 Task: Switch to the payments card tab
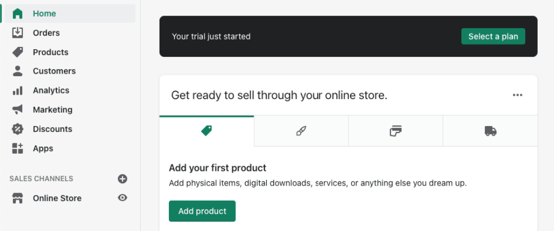395,131
